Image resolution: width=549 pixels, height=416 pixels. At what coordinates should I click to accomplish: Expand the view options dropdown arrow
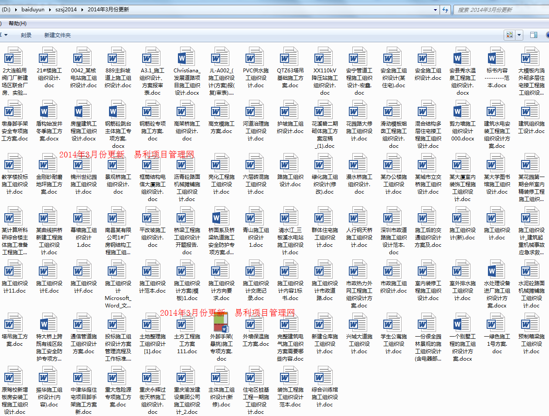click(x=519, y=35)
